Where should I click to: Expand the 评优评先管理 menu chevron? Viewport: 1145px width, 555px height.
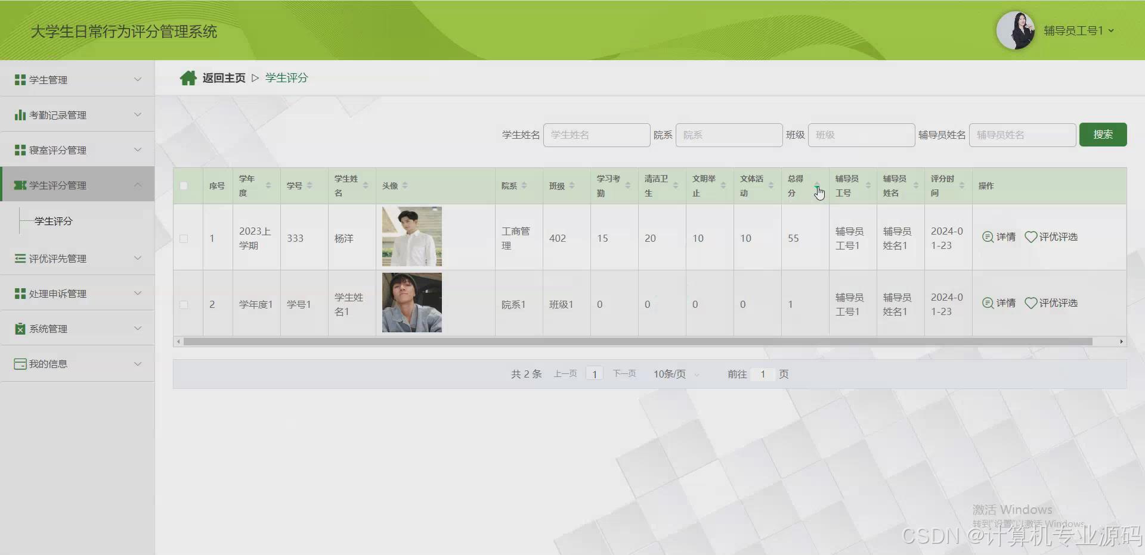tap(138, 258)
